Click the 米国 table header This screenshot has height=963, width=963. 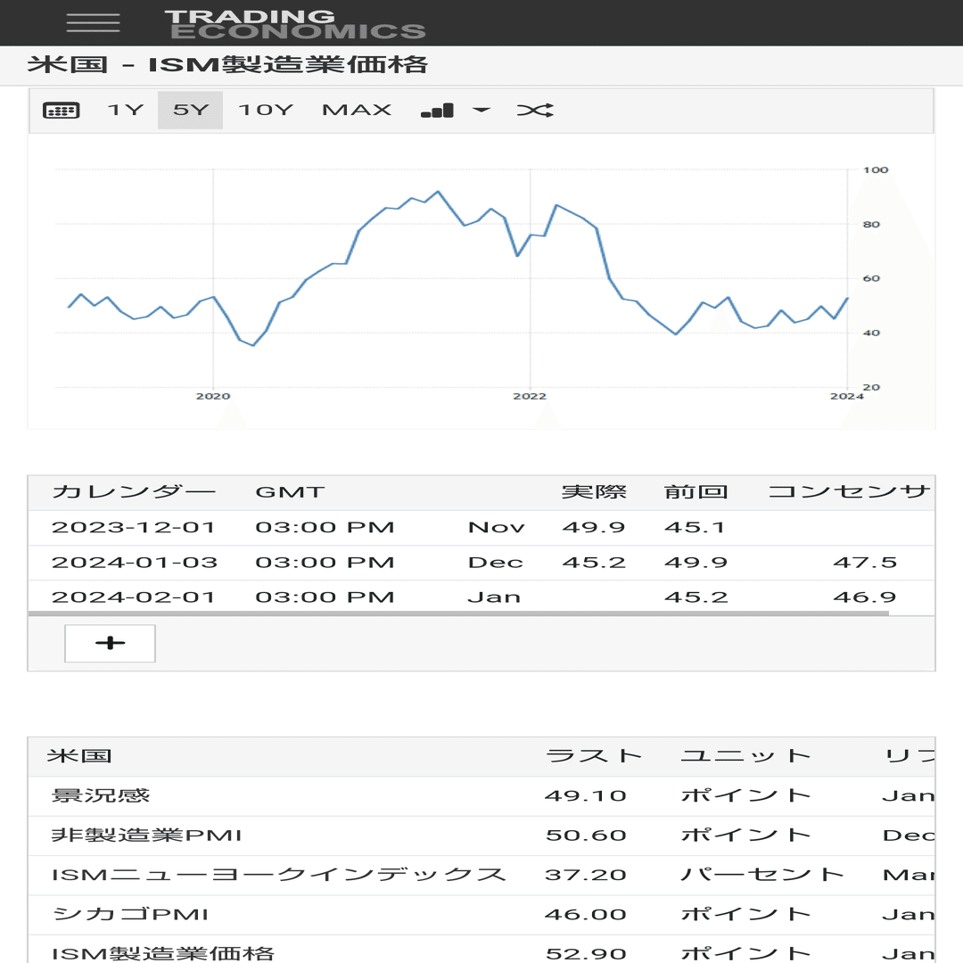[x=80, y=756]
